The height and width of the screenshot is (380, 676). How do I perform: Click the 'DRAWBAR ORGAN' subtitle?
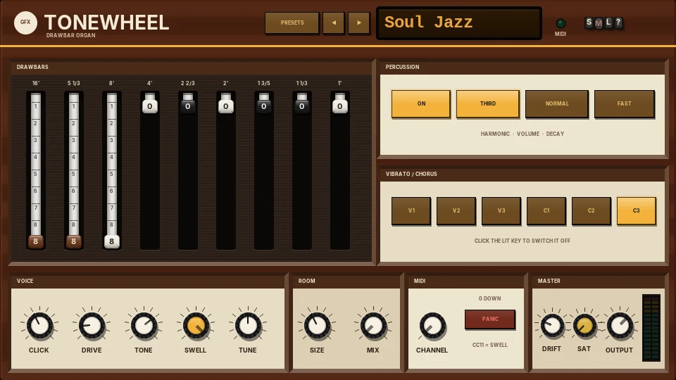70,35
